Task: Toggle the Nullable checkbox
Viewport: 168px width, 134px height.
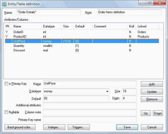Action: coord(6,112)
